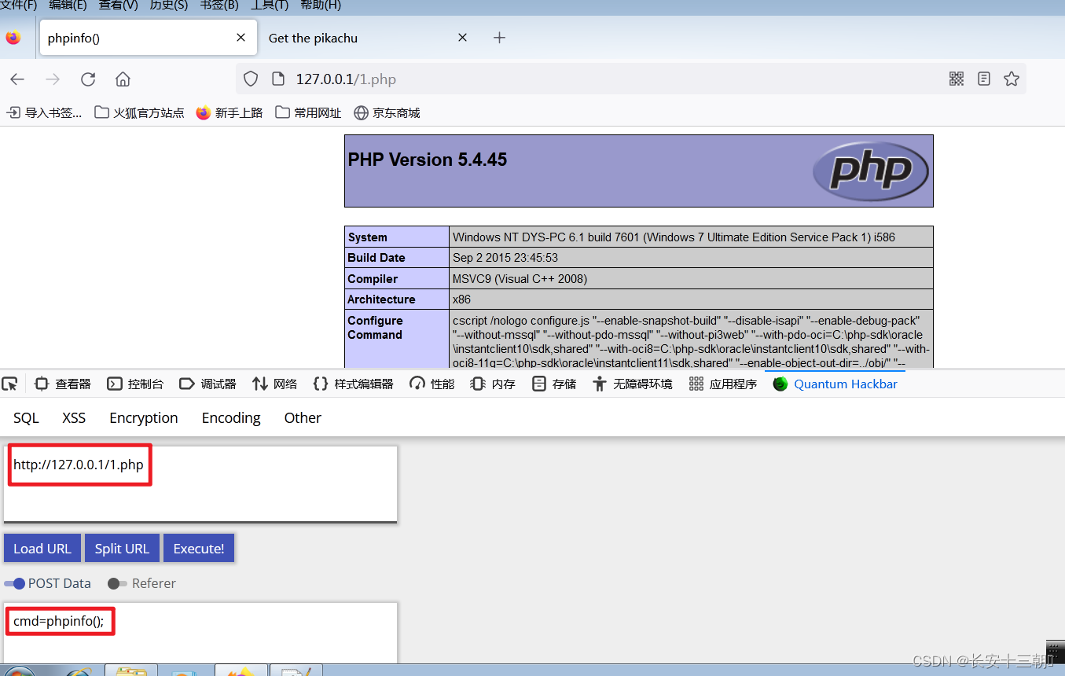Open the 帮助(H) menu
The width and height of the screenshot is (1065, 676).
coord(321,6)
